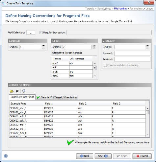
Task: Cancel the task template wizard
Action: (x=142, y=156)
